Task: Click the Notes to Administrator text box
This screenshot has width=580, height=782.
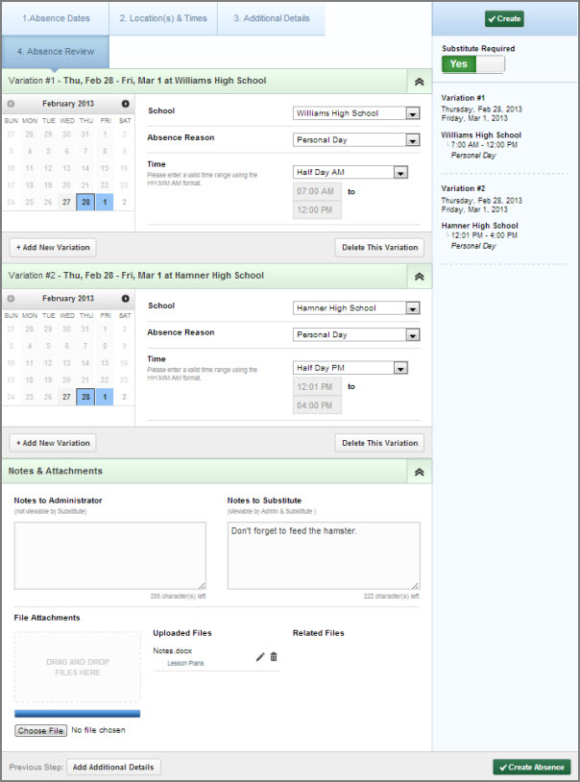Action: [x=109, y=555]
